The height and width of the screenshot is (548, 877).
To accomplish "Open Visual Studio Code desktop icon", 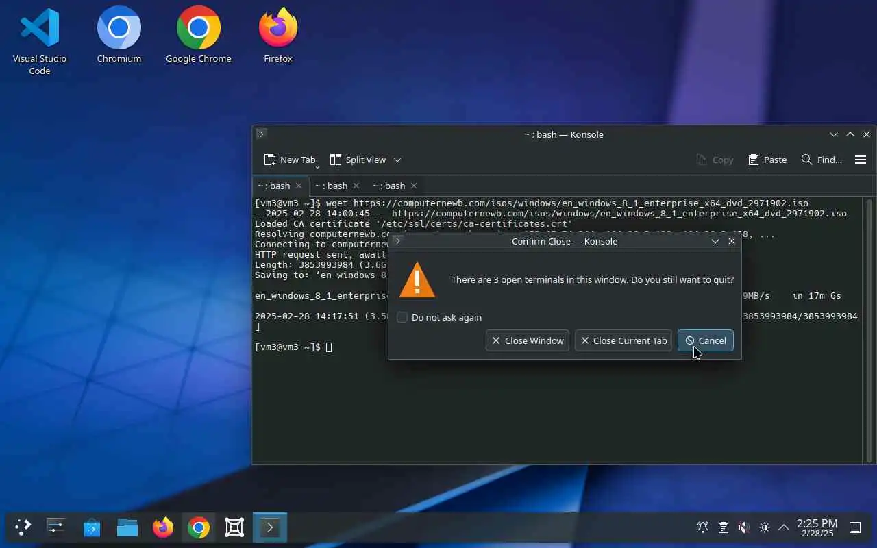I will (x=40, y=41).
